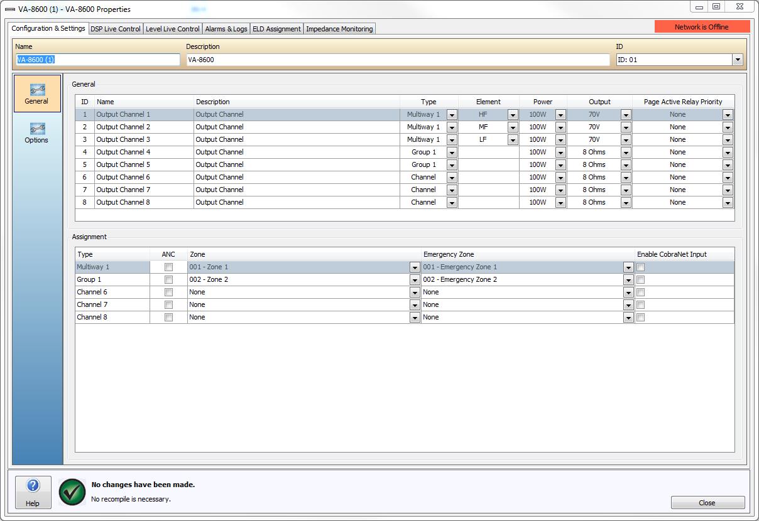Expand Page Active Relay Priority for Channel 7
Screen dimensions: 759x521
click(x=728, y=190)
